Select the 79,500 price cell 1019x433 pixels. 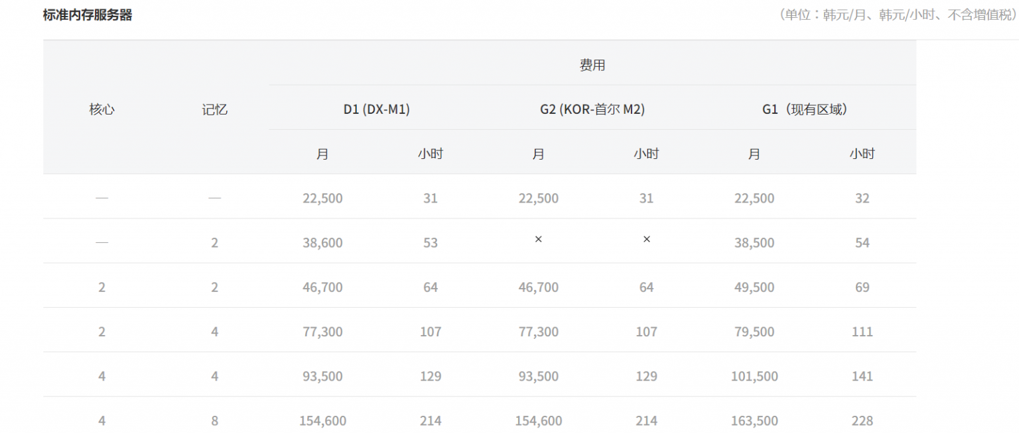[x=754, y=332]
